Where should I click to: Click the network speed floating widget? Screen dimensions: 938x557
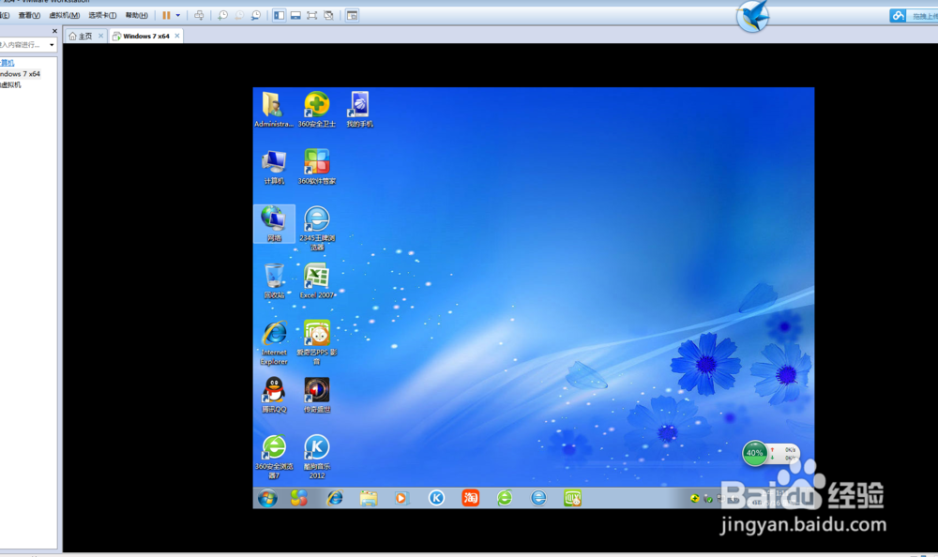click(783, 453)
